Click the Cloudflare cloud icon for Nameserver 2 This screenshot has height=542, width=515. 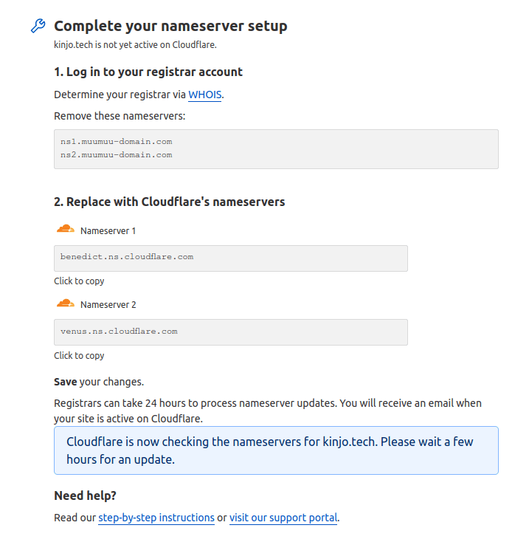pyautogui.click(x=65, y=303)
